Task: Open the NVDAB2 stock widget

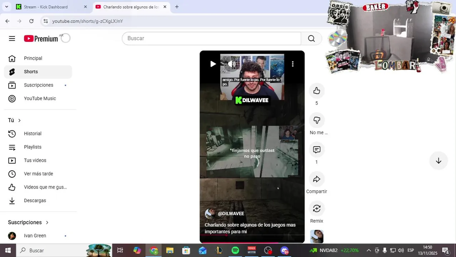Action: 334,251
